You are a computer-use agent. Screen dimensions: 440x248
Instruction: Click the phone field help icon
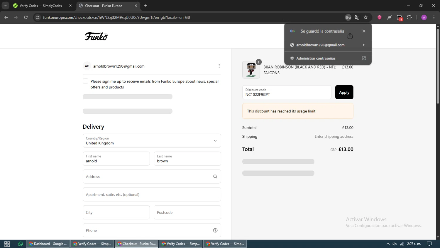pyautogui.click(x=215, y=230)
